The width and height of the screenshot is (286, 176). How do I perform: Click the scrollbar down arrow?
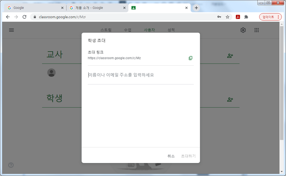coord(282,172)
